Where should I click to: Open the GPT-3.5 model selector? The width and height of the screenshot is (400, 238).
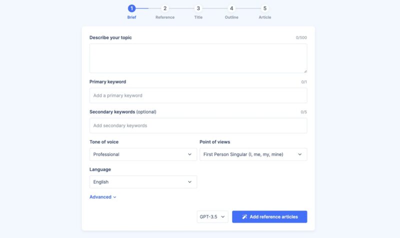(212, 217)
